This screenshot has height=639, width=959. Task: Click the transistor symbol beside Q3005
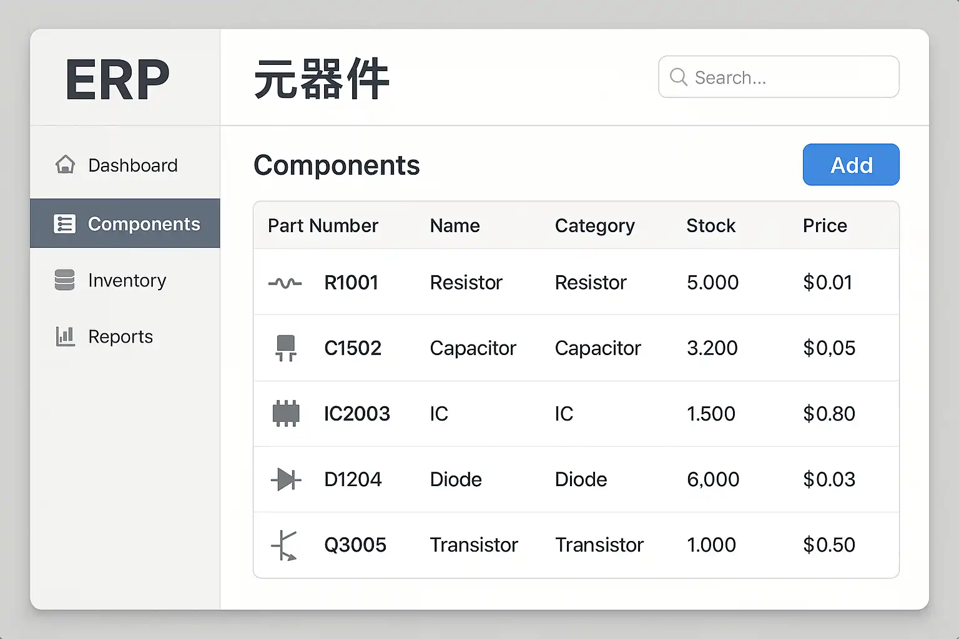point(285,545)
